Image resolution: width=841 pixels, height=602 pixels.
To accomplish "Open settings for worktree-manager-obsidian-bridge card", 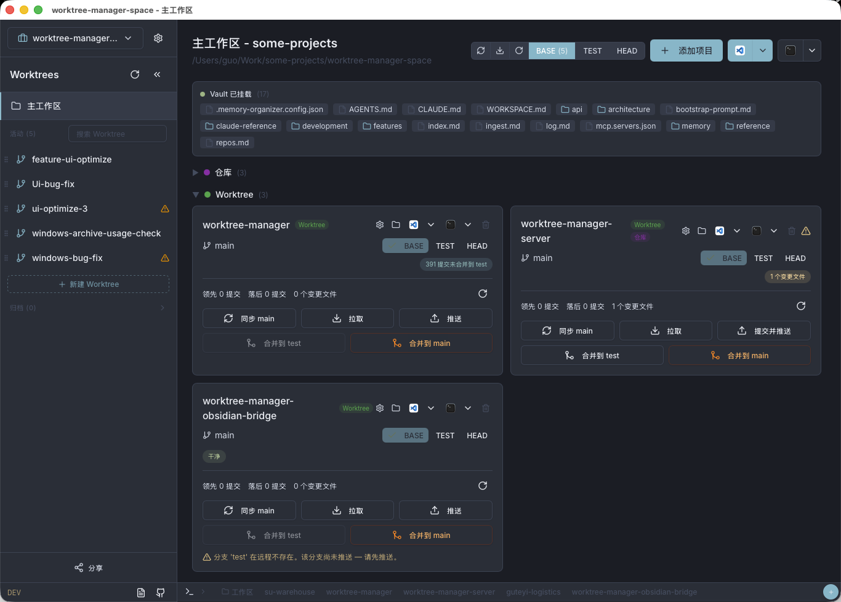I will pos(380,408).
